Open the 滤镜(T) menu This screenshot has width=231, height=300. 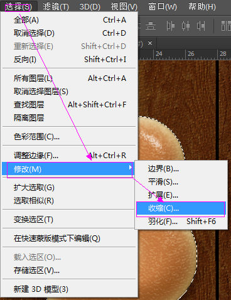56,7
